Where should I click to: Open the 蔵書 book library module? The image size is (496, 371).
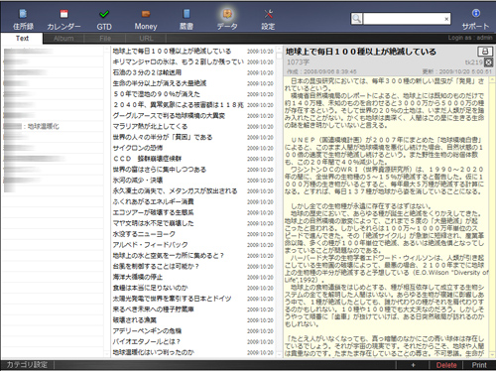[x=186, y=19]
